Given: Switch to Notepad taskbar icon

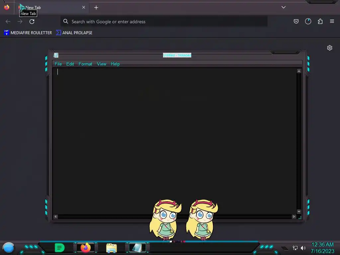Looking at the screenshot, I should [137, 248].
